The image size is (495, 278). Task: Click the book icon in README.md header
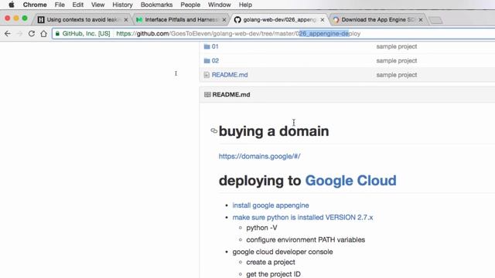[x=207, y=94]
